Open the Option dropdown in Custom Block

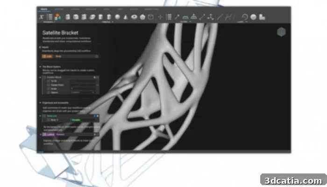83,93
